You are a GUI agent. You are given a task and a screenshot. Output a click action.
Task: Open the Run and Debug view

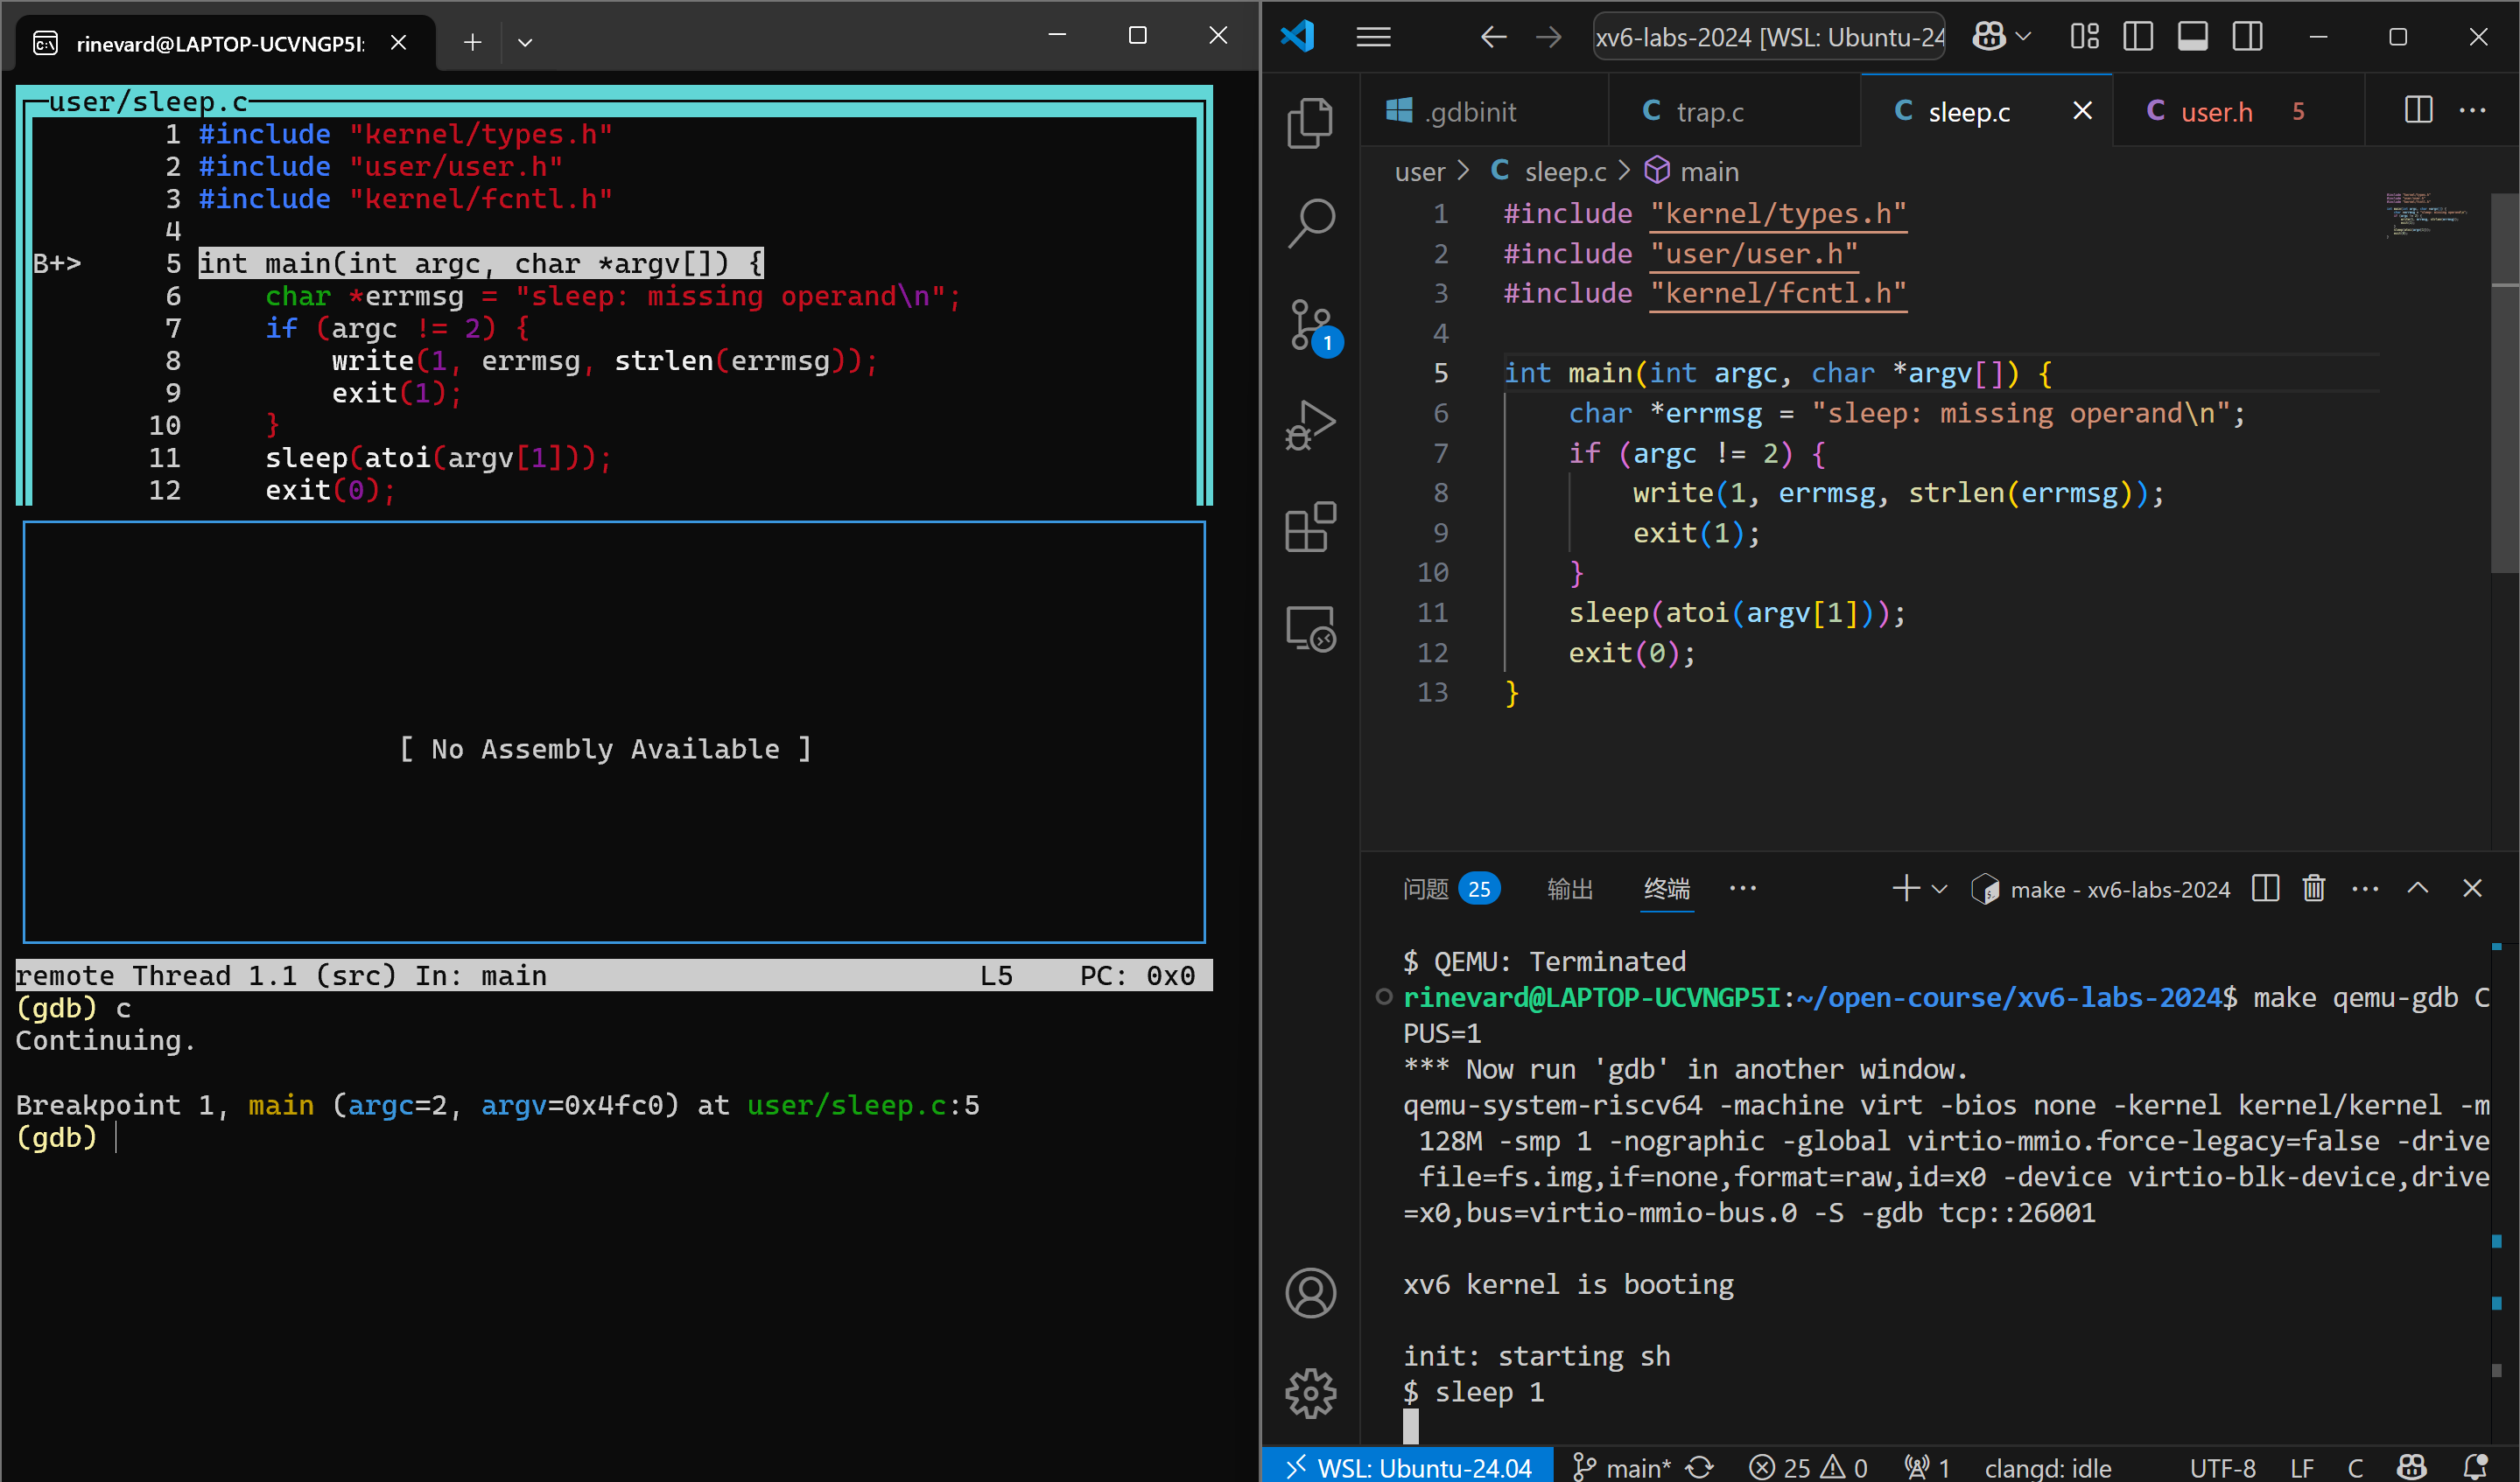click(x=1309, y=427)
